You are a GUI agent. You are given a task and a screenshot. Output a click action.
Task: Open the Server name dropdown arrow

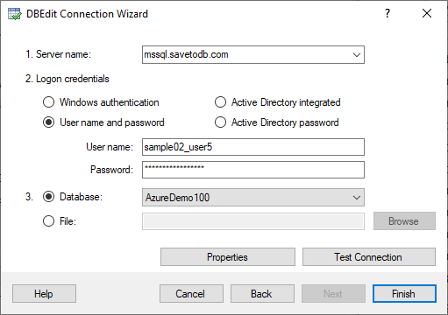(357, 55)
